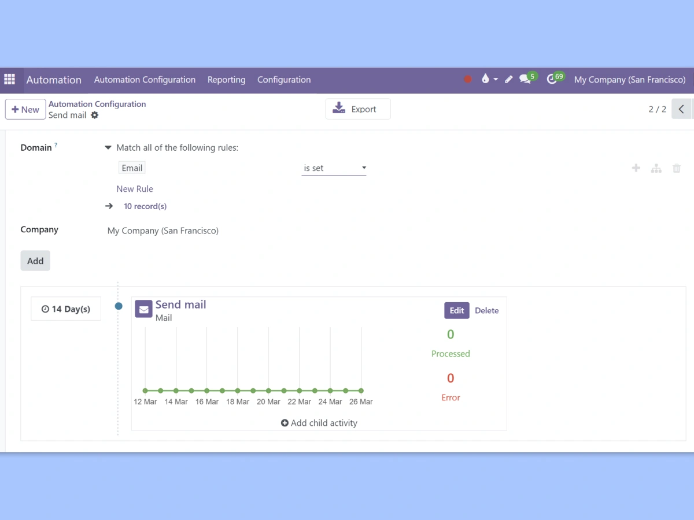
Task: Click Edit on Send mail activity
Action: [x=456, y=310]
